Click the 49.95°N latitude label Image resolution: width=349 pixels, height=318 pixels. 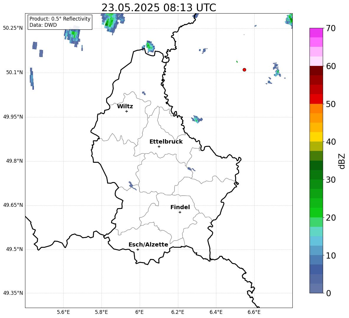pyautogui.click(x=13, y=117)
